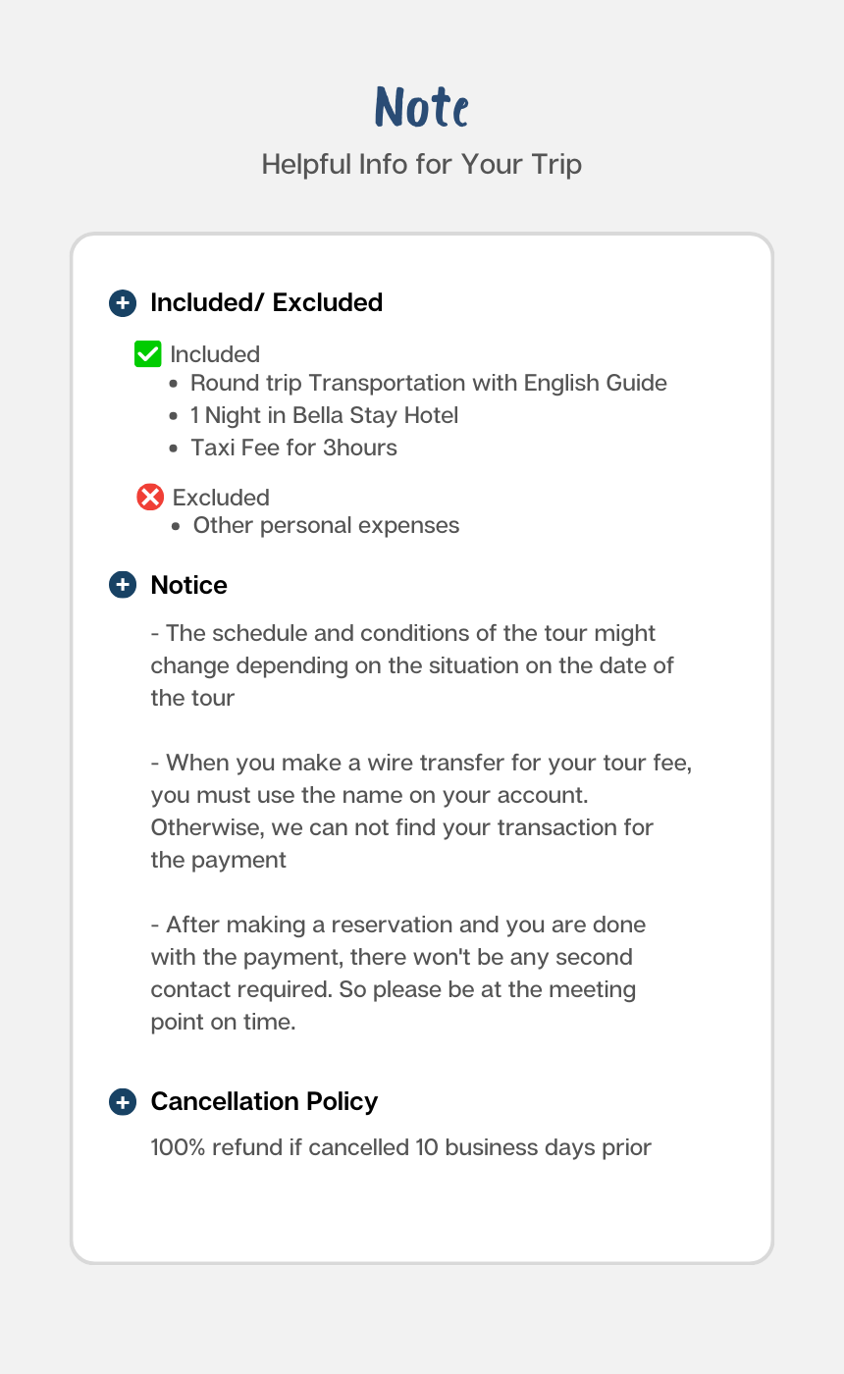
Task: Select the Helpful Info for Your Trip subtitle
Action: [x=421, y=164]
